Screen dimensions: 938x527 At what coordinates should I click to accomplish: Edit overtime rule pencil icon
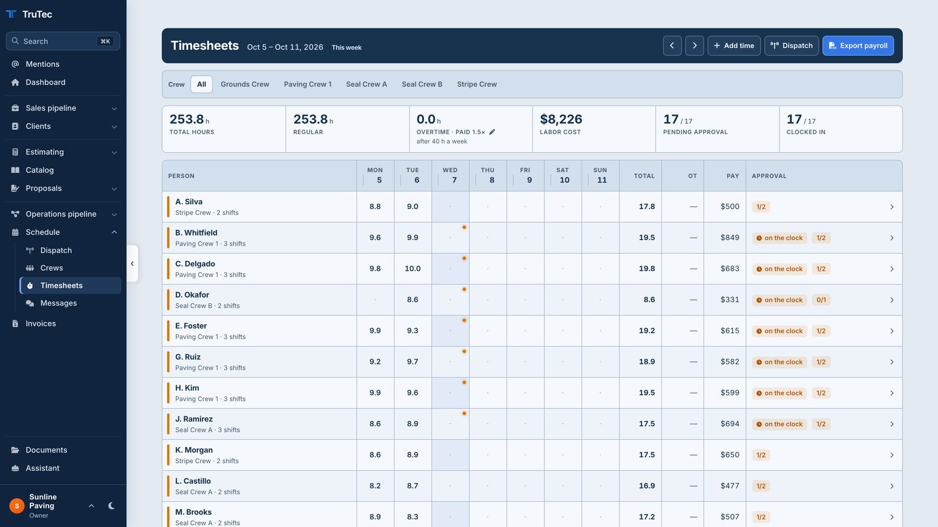(x=492, y=132)
